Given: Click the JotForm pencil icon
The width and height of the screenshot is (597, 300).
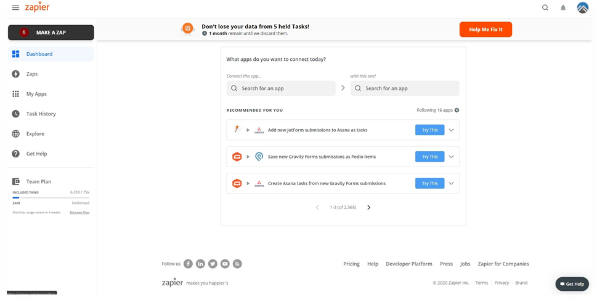Looking at the screenshot, I should 237,130.
